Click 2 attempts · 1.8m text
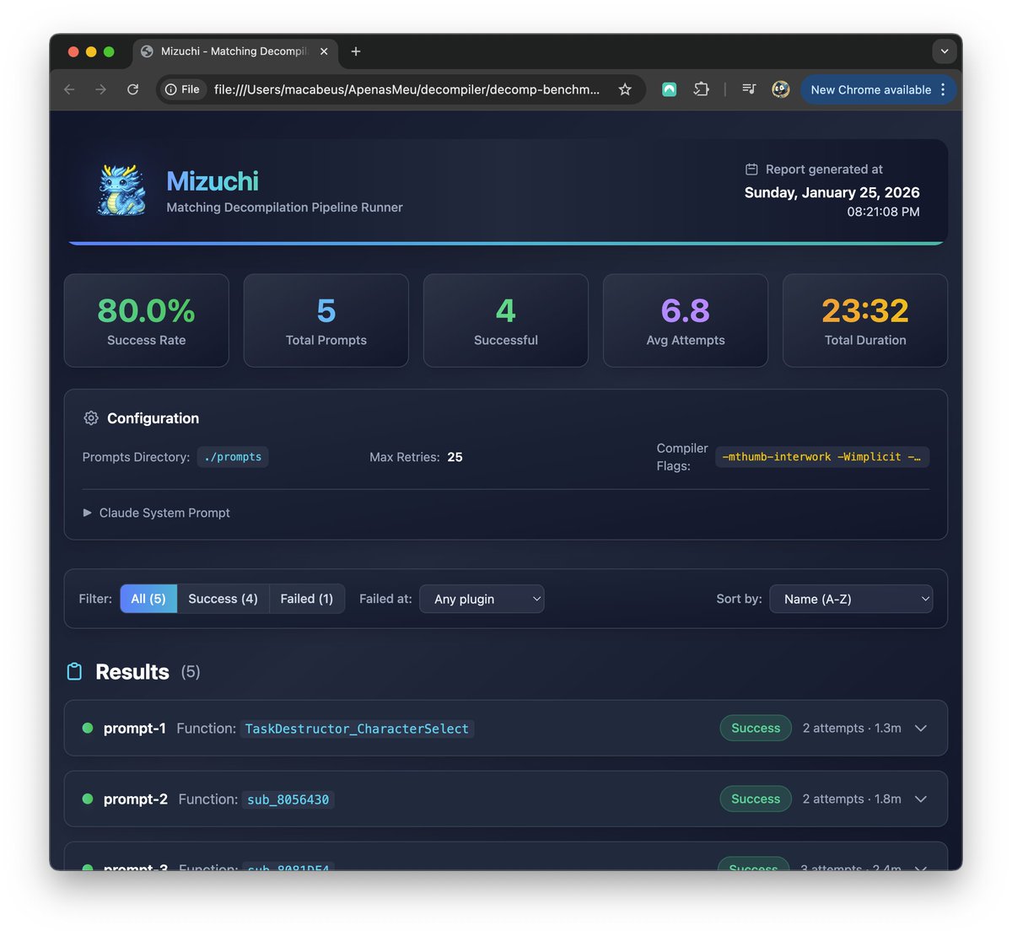The width and height of the screenshot is (1012, 936). (852, 799)
